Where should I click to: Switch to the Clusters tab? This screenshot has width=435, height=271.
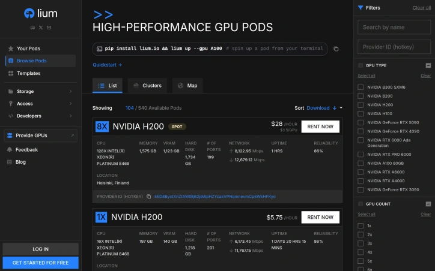tap(147, 86)
